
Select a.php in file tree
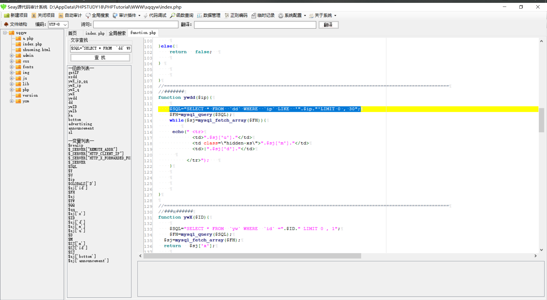[x=28, y=38]
